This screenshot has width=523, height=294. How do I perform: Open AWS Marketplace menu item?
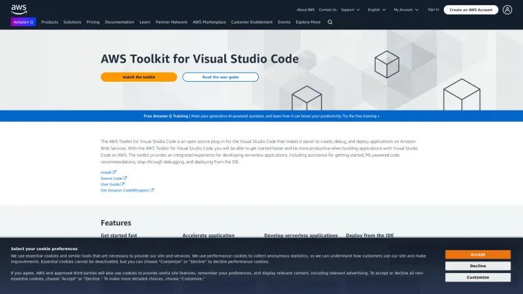click(x=209, y=22)
